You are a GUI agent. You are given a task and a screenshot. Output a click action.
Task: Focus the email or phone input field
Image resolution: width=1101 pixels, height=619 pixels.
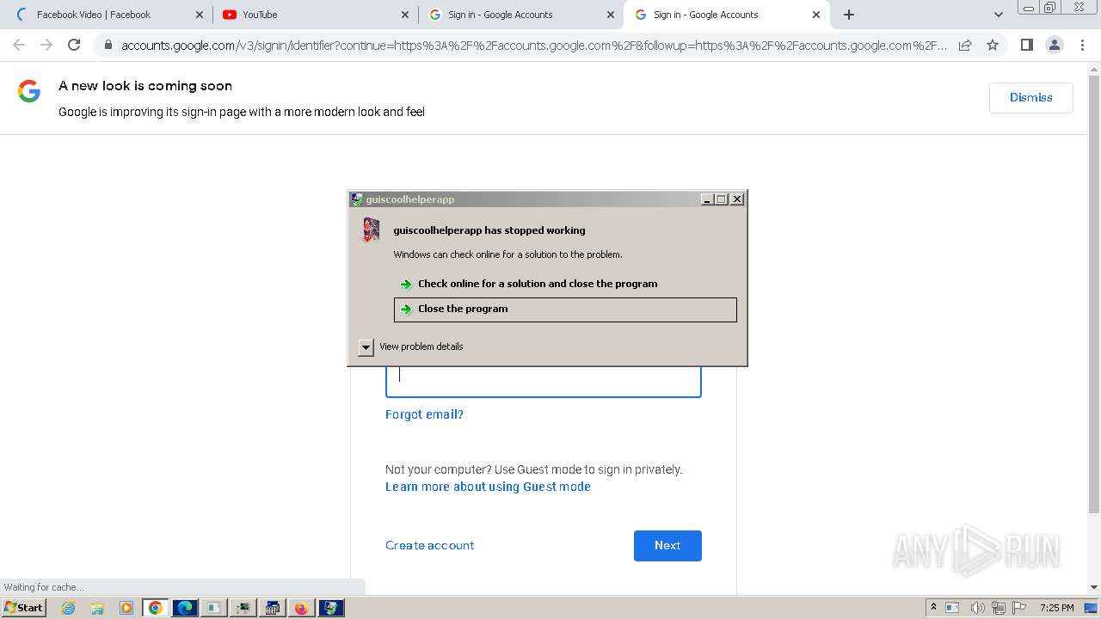(x=544, y=382)
